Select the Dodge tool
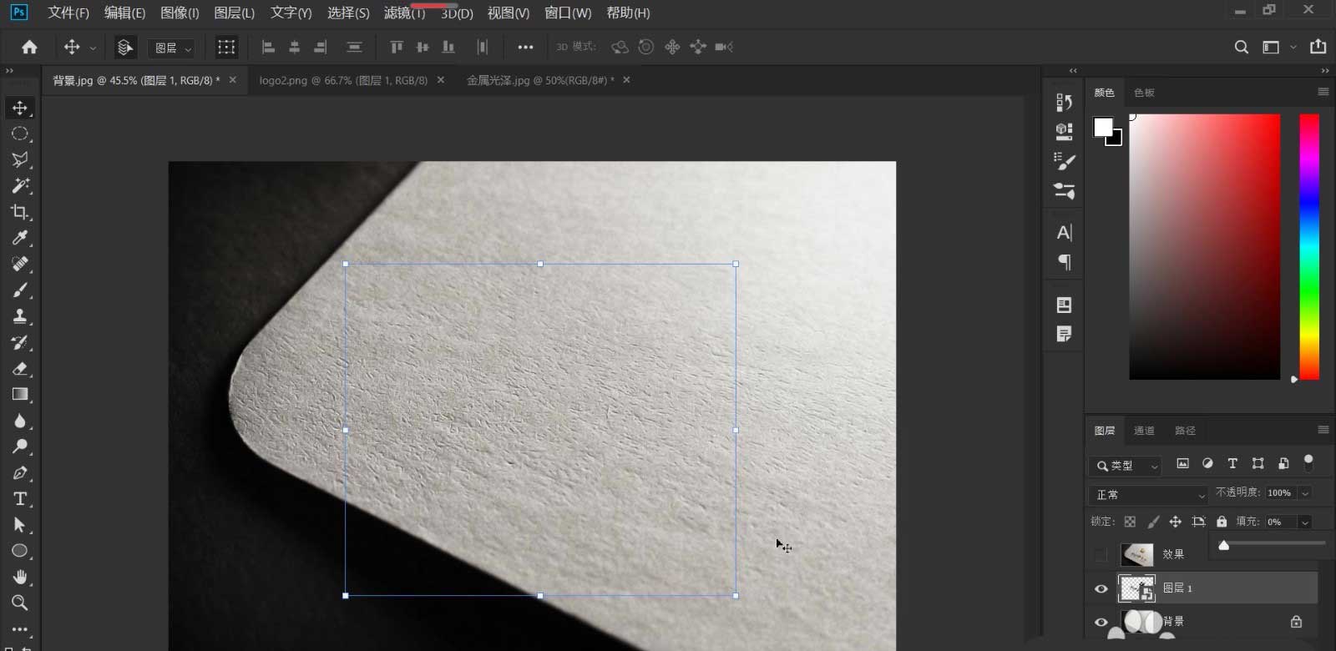 click(x=20, y=447)
